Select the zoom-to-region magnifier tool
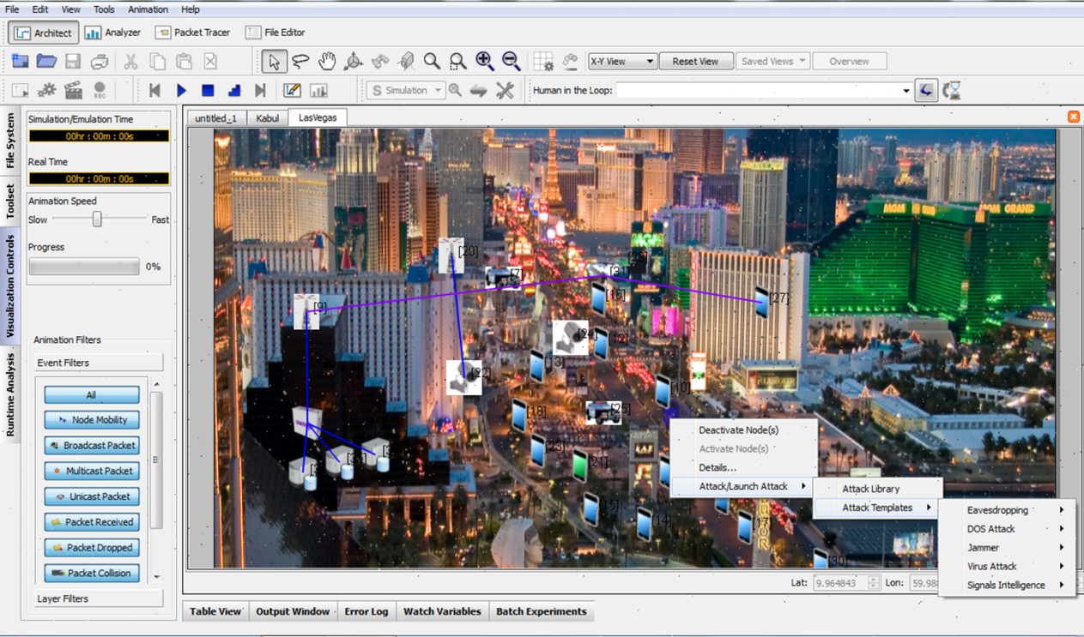The width and height of the screenshot is (1084, 637). (458, 61)
